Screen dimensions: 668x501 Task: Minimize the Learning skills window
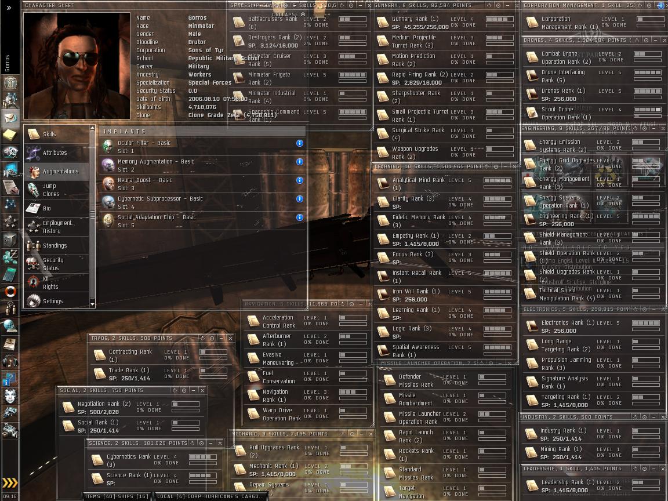coord(506,166)
